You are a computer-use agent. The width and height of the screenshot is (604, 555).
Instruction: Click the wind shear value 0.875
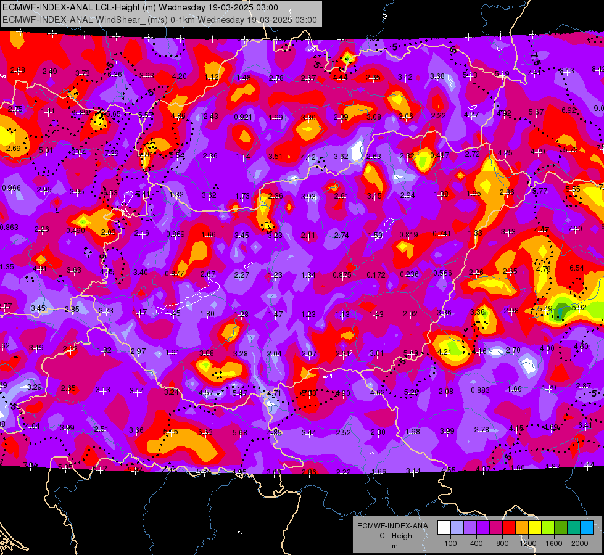point(342,274)
